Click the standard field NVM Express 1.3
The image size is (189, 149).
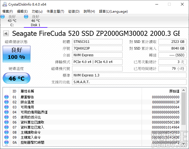click(129, 75)
